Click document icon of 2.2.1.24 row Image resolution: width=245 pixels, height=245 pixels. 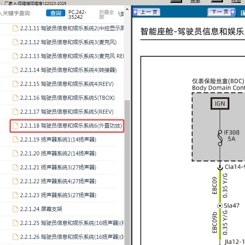[16, 209]
